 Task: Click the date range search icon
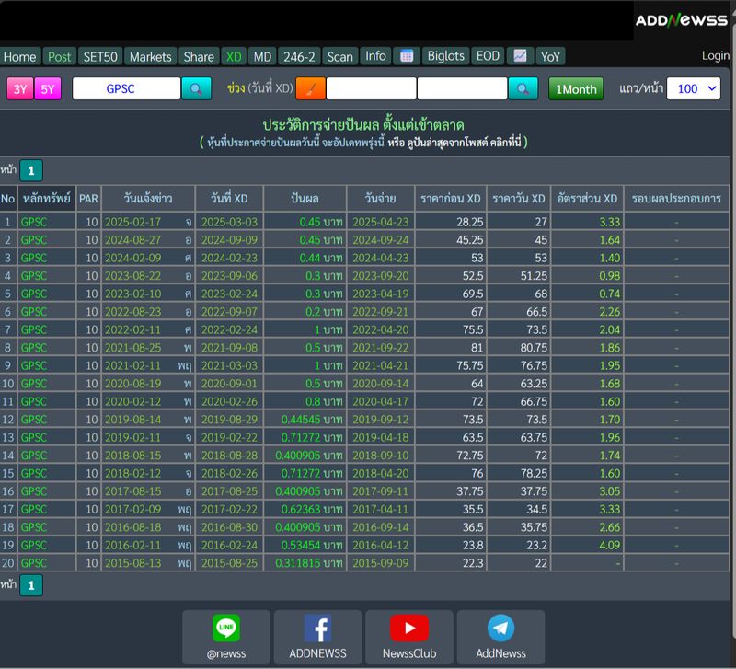tap(523, 88)
